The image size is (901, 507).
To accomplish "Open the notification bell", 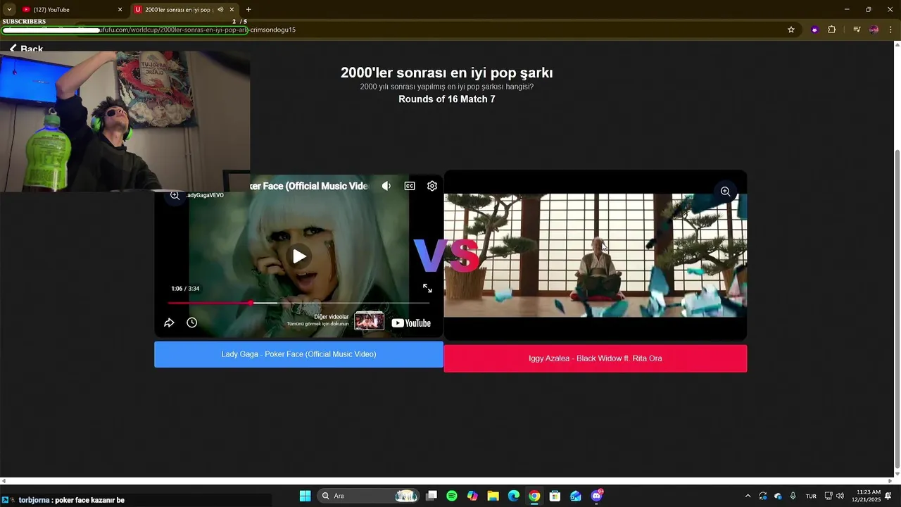I will click(888, 496).
